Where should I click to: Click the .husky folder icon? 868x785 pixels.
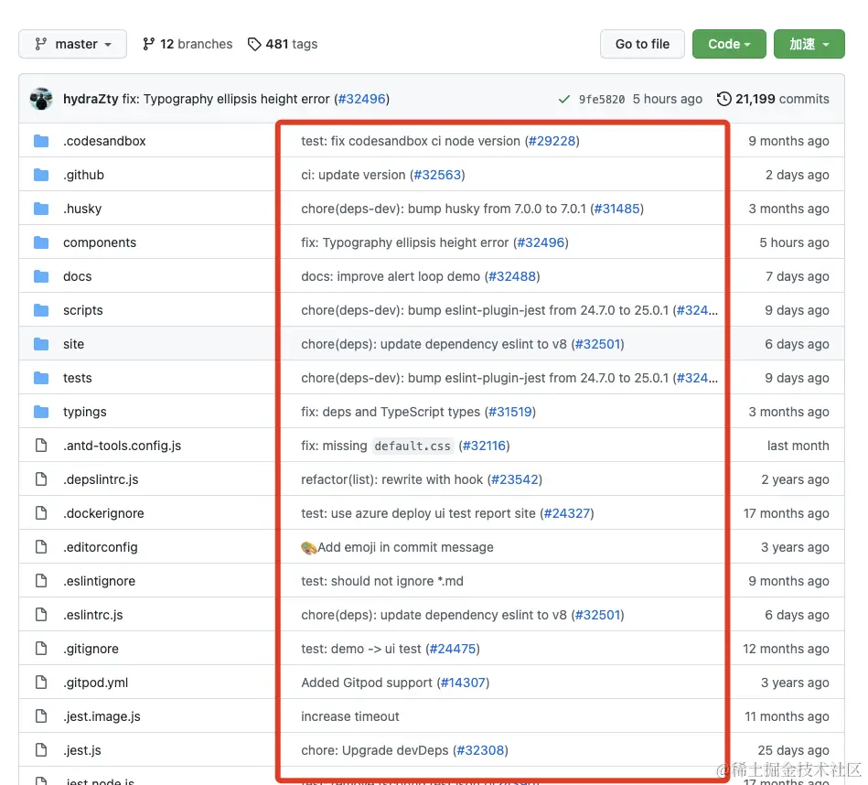[x=41, y=209]
